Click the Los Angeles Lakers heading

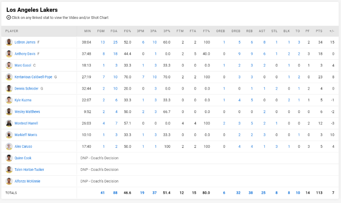32,10
